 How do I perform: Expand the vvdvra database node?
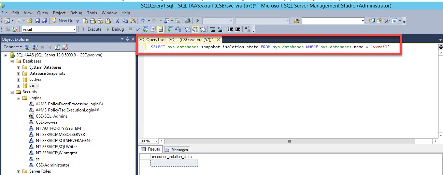click(x=19, y=80)
